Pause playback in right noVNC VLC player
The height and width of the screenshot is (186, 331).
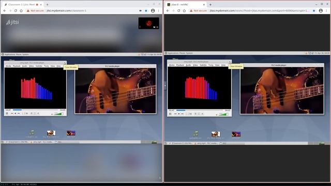[170, 114]
